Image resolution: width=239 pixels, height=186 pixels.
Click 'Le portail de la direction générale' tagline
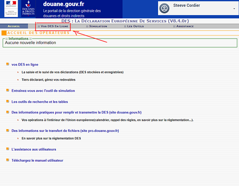(x=72, y=13)
